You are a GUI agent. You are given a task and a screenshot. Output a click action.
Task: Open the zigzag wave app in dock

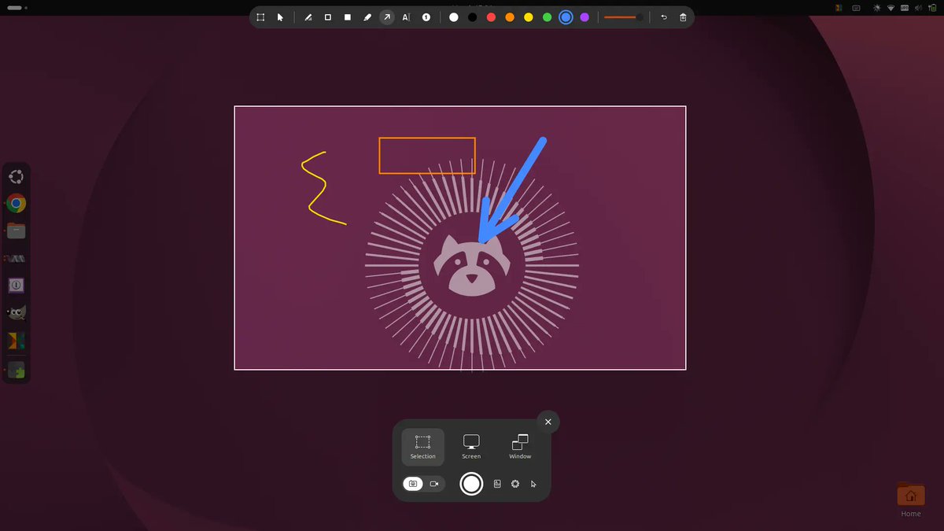pyautogui.click(x=17, y=258)
